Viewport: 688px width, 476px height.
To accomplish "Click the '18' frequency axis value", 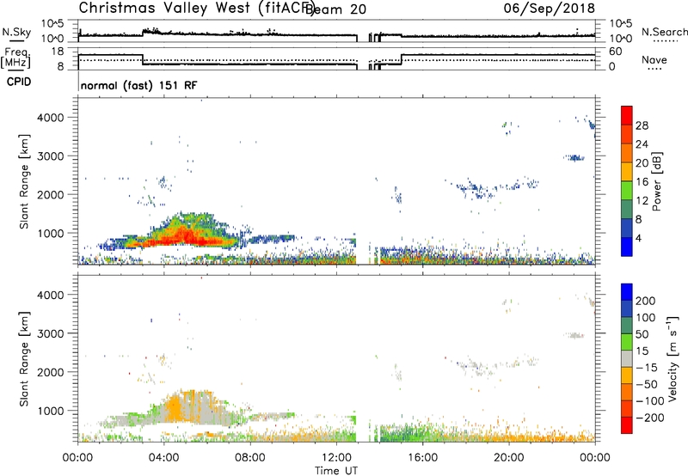I will tap(58, 52).
